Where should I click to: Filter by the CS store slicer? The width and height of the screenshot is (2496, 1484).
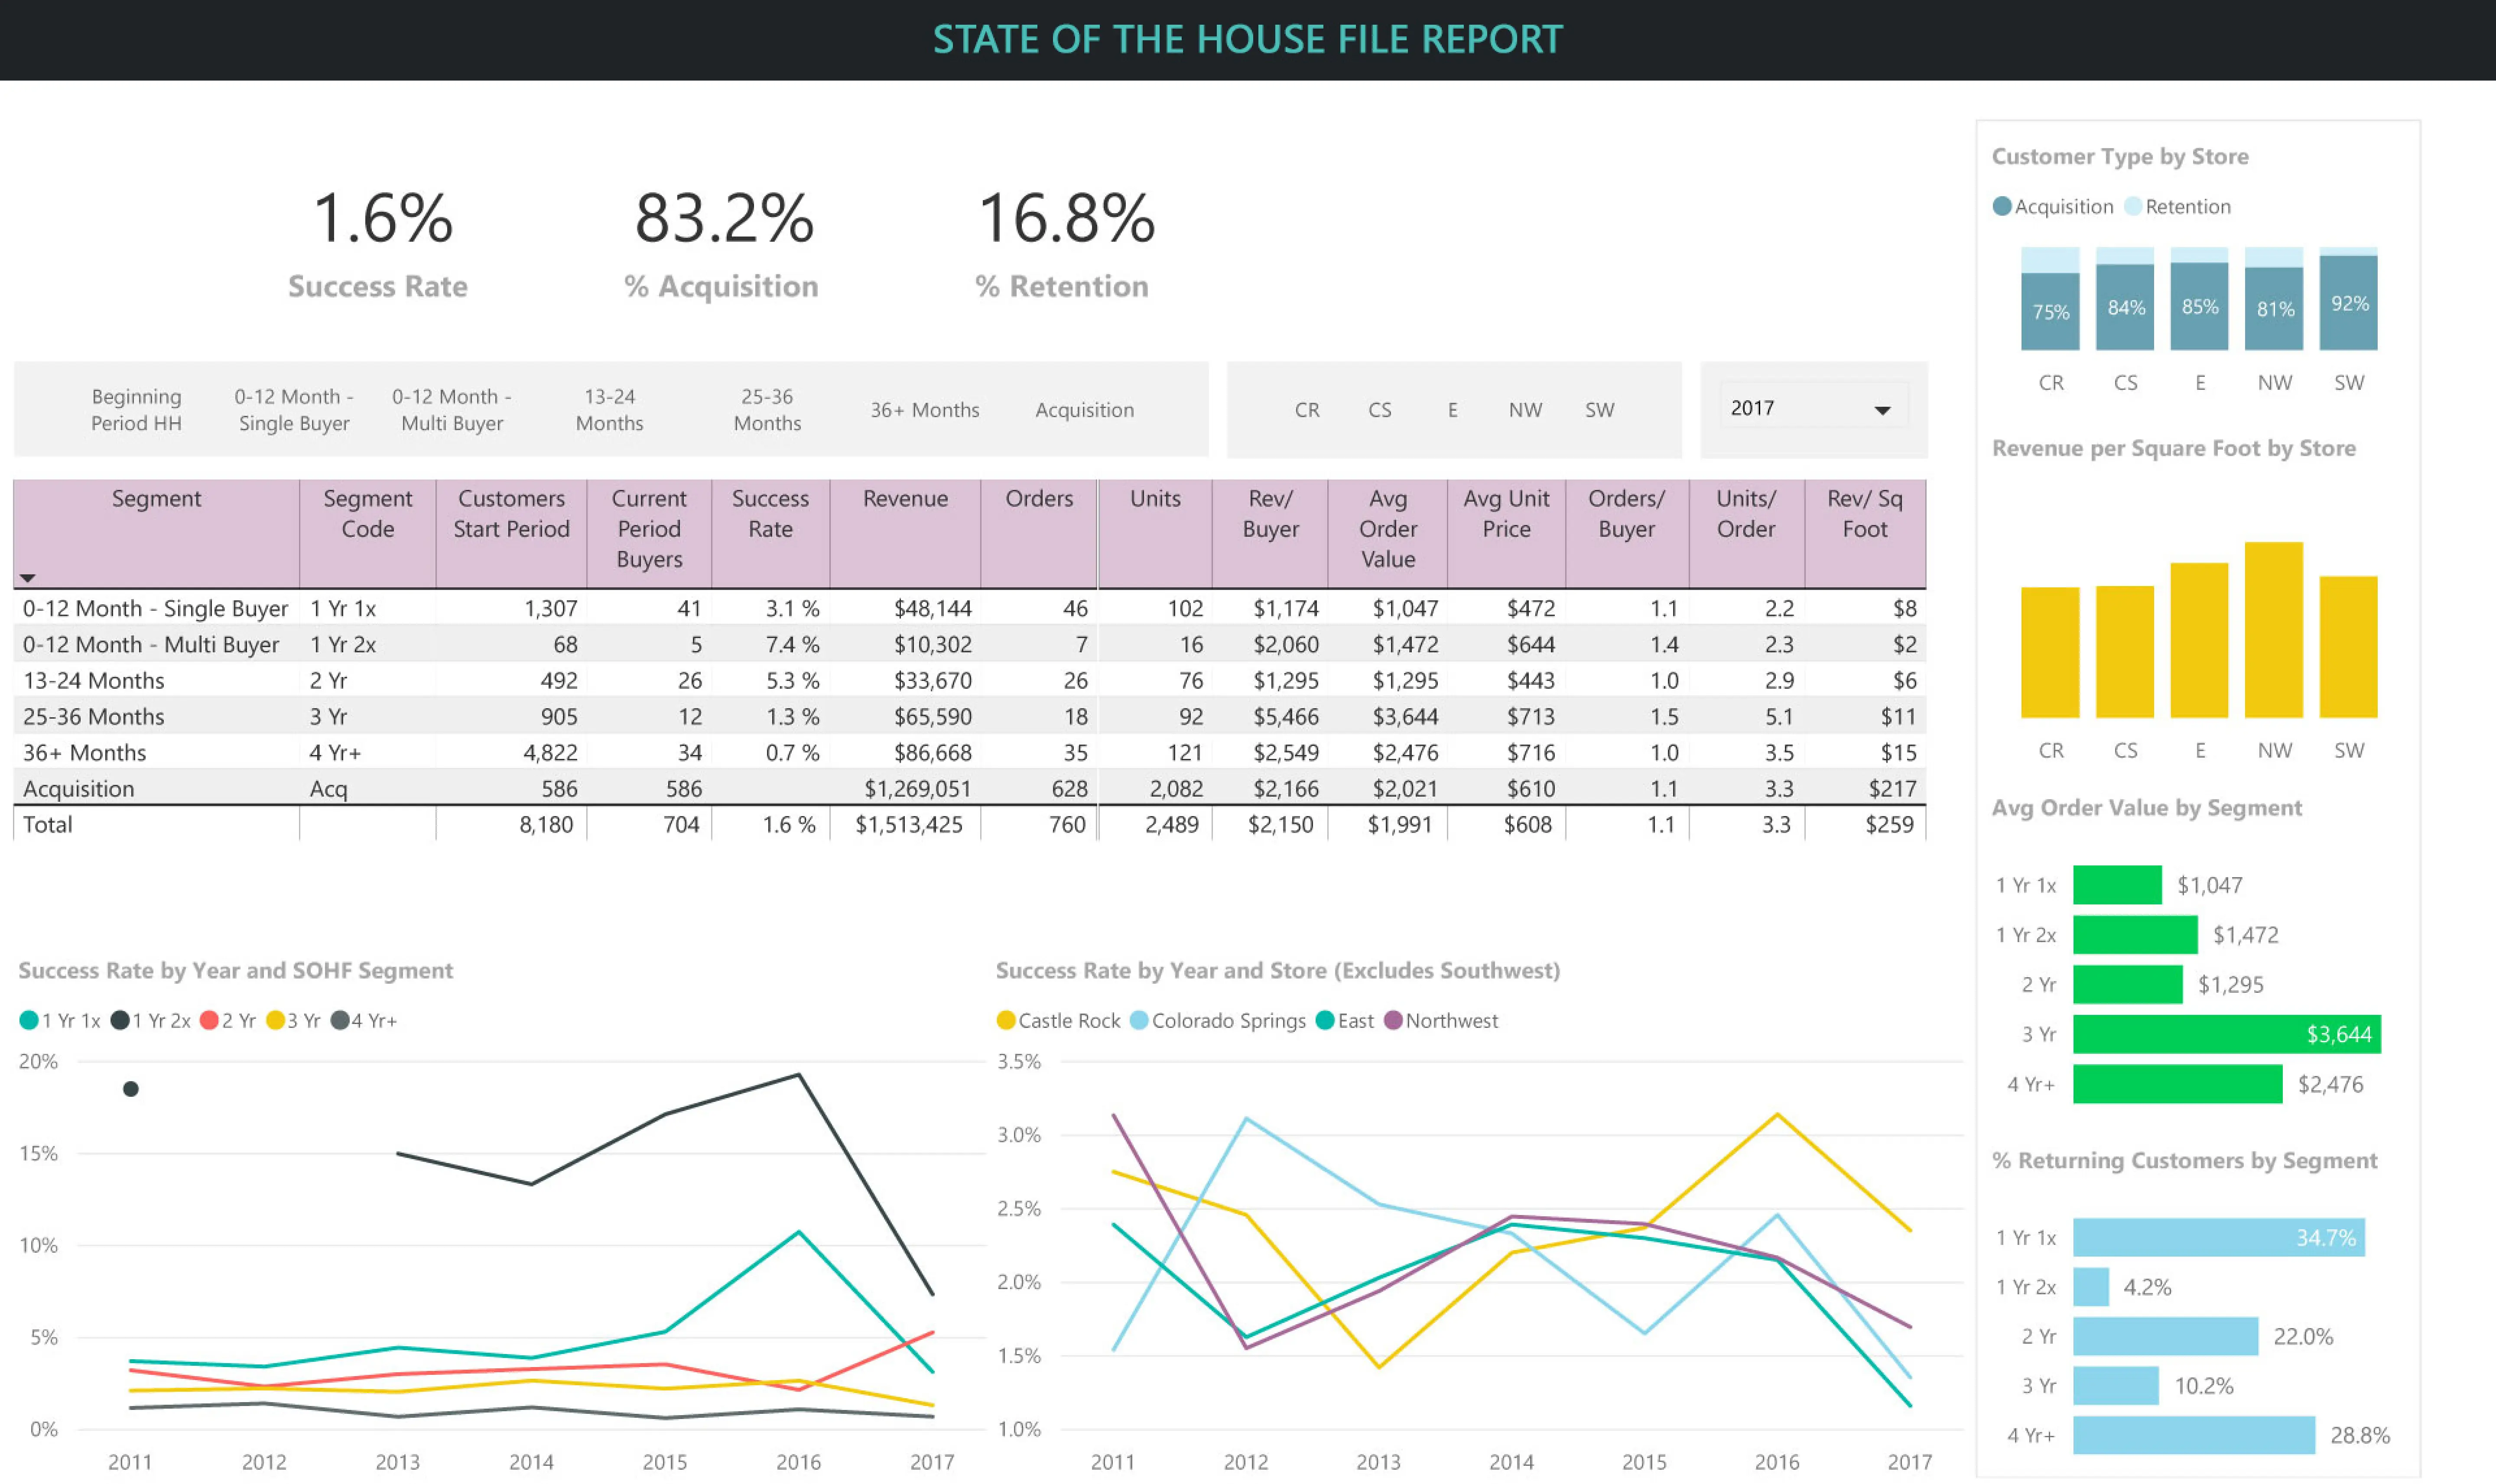(x=1380, y=410)
